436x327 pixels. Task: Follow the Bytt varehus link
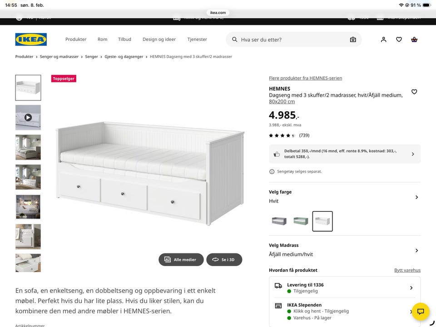pos(407,270)
